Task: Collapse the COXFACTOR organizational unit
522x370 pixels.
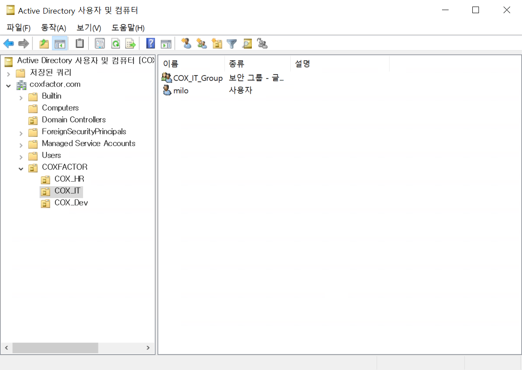Action: (21, 169)
